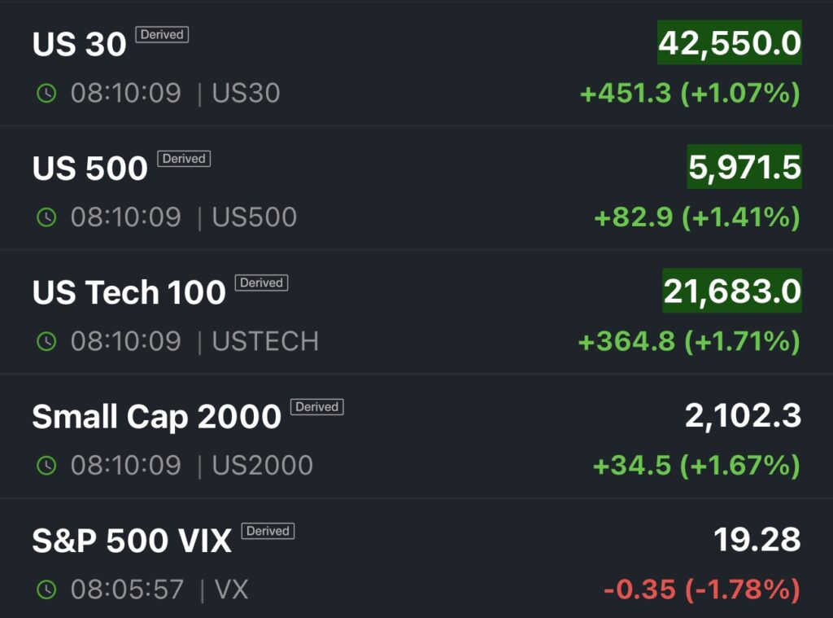Image resolution: width=833 pixels, height=618 pixels.
Task: Click the VIX change -0.35 (-1.78%)
Action: coord(701,590)
